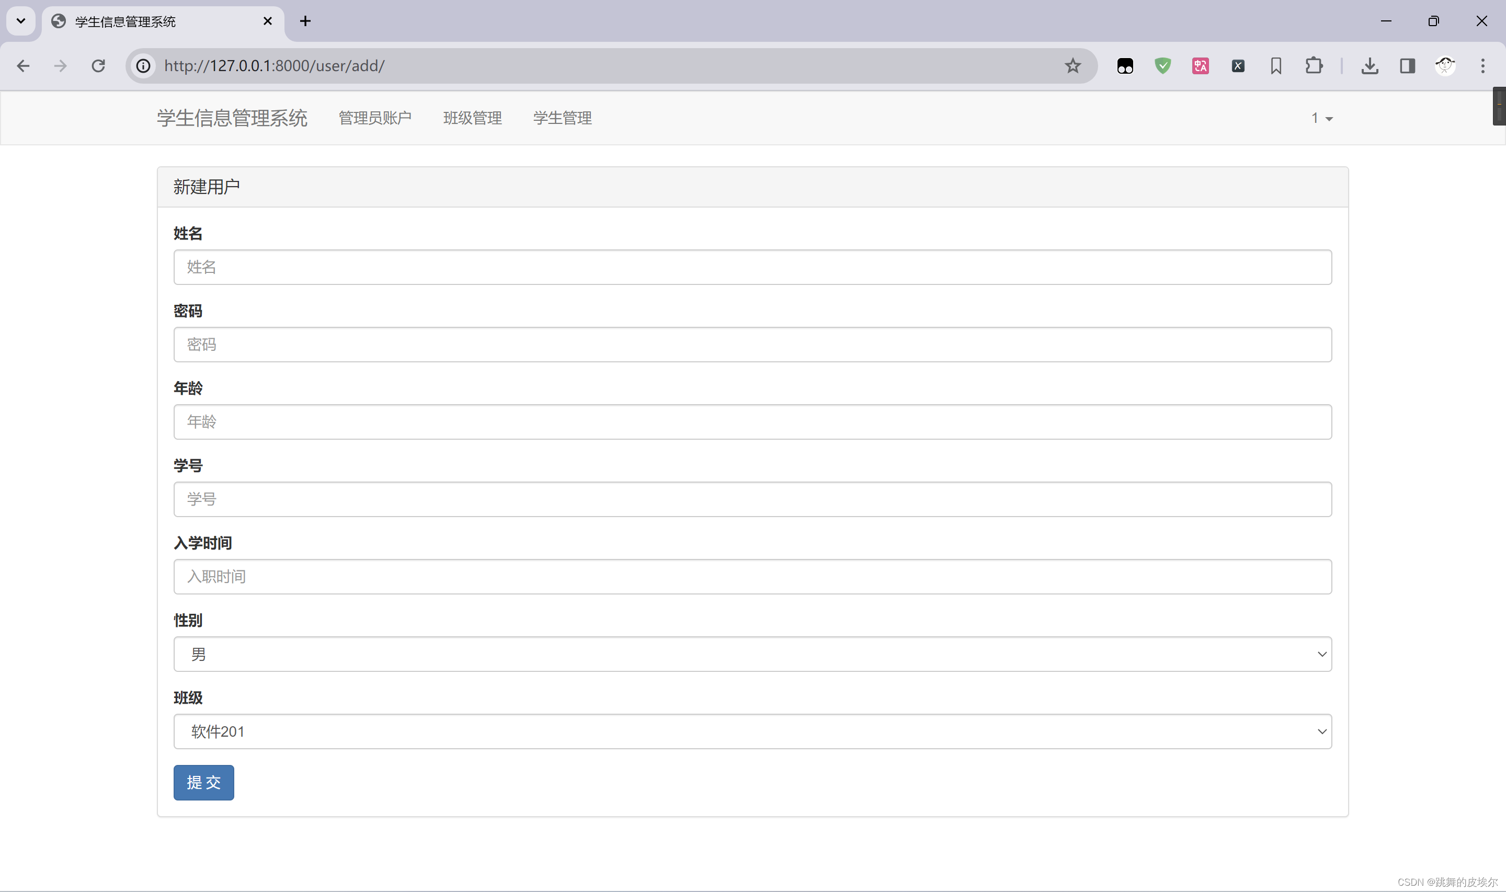
Task: Switch to the 学生信息管理系统 browser tab
Action: point(162,21)
